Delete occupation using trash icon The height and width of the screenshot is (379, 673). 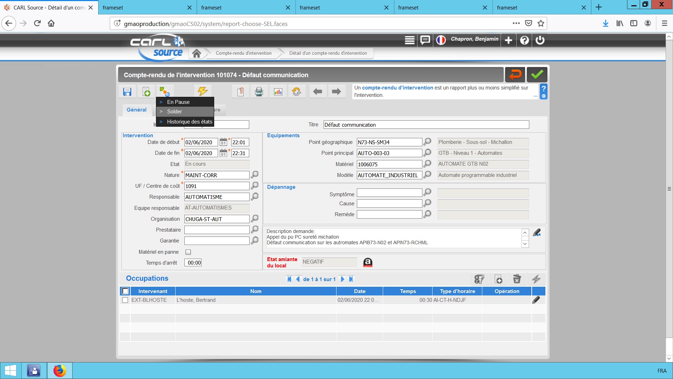pos(517,279)
